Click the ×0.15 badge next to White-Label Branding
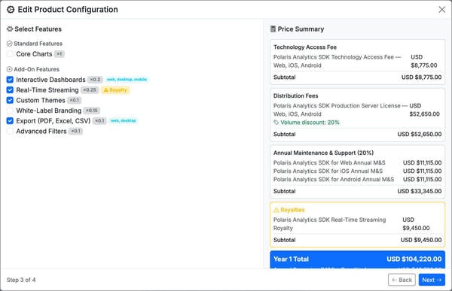 [92, 111]
